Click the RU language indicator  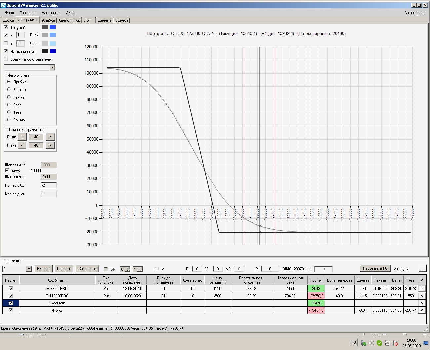click(353, 342)
